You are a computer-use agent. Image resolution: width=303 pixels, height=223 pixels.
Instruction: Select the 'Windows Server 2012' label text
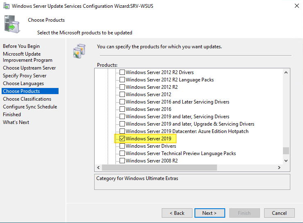coord(148,94)
